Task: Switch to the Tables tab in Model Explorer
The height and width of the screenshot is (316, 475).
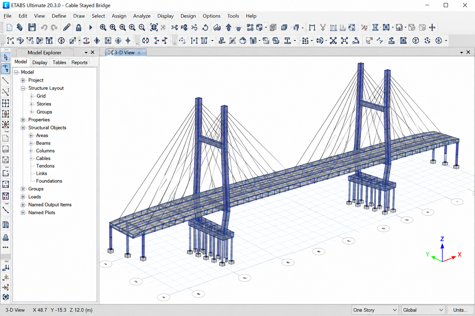Action: (59, 62)
